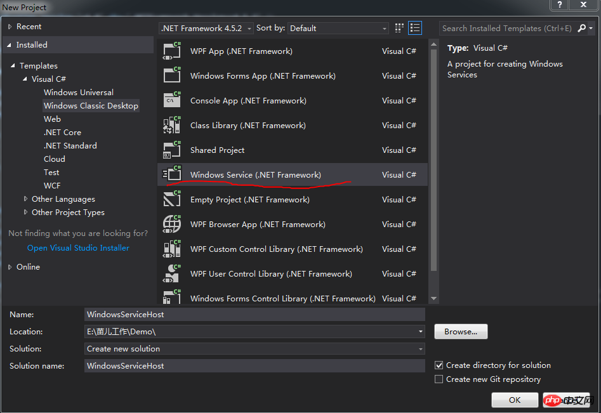
Task: Click the Empty Project template icon
Action: pyautogui.click(x=172, y=199)
